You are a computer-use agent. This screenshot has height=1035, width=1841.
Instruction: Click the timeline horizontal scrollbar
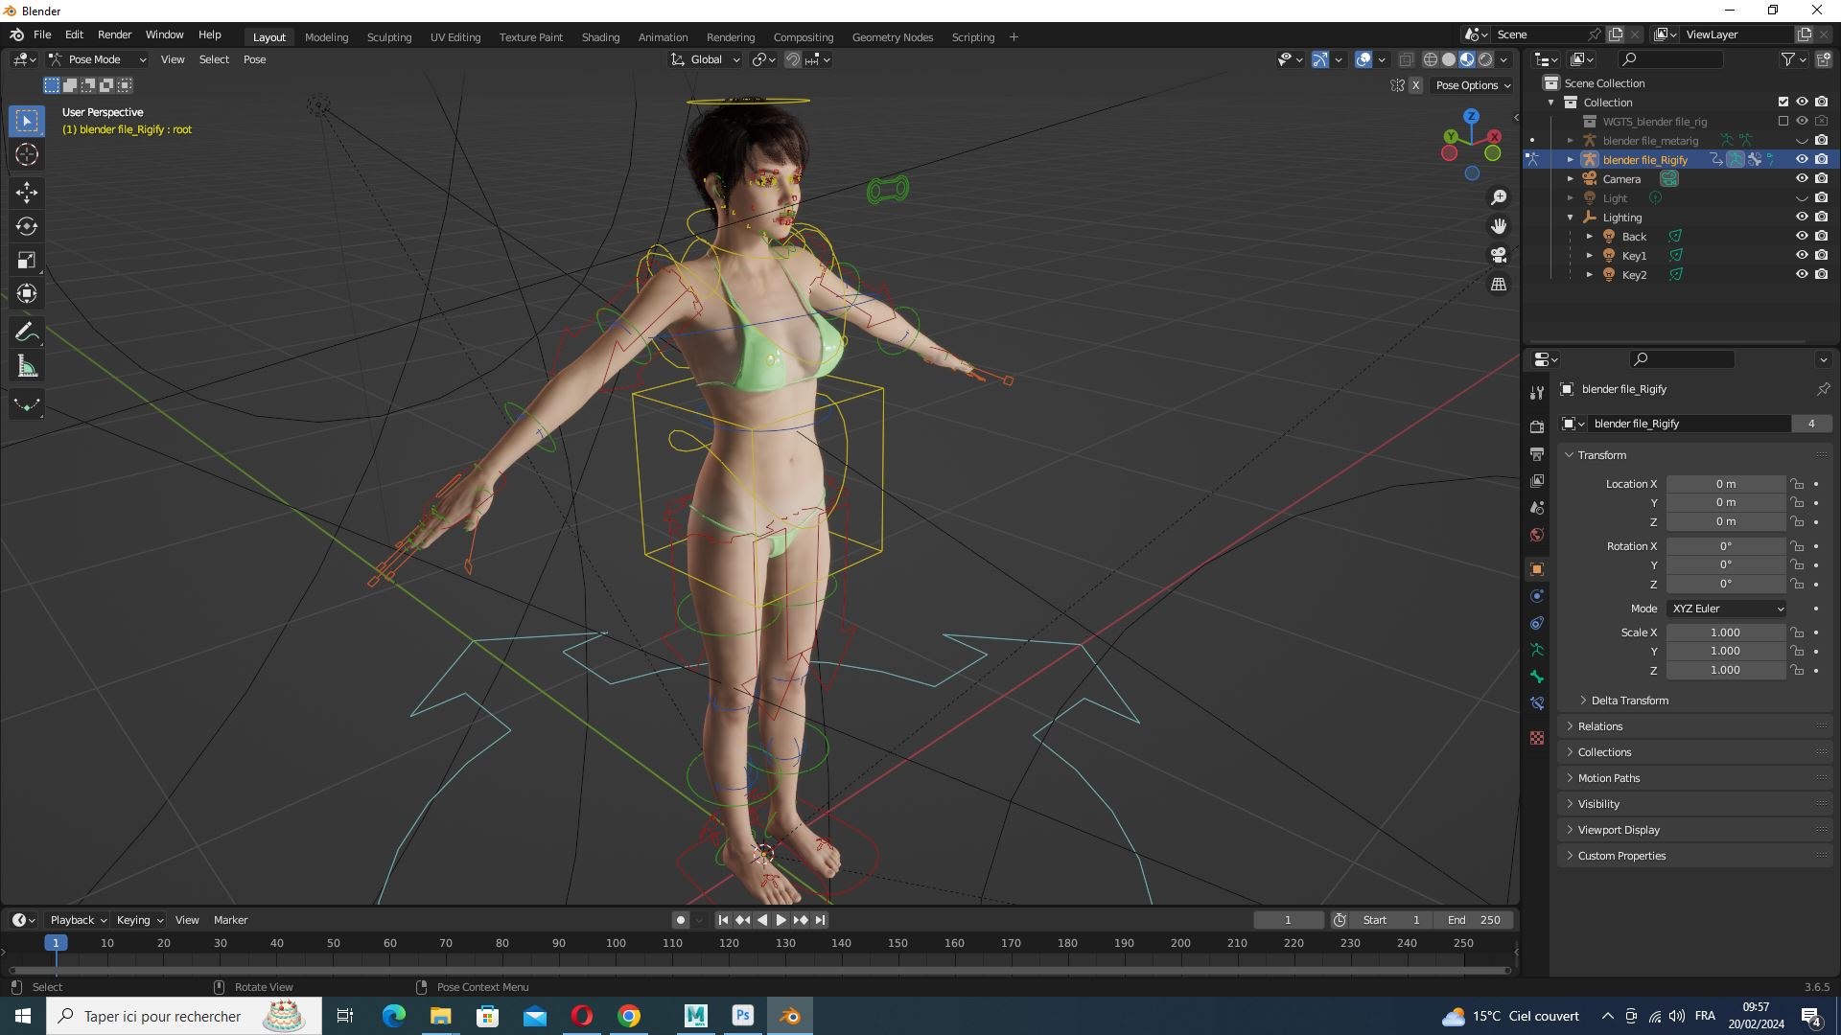[757, 970]
